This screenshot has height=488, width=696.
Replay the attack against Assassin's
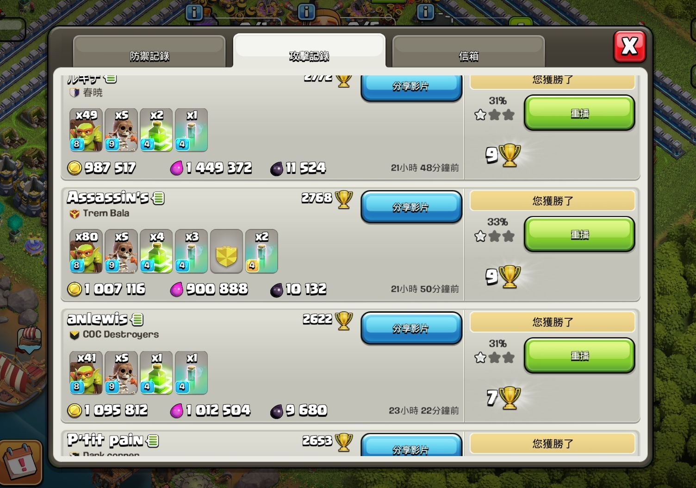pos(579,235)
